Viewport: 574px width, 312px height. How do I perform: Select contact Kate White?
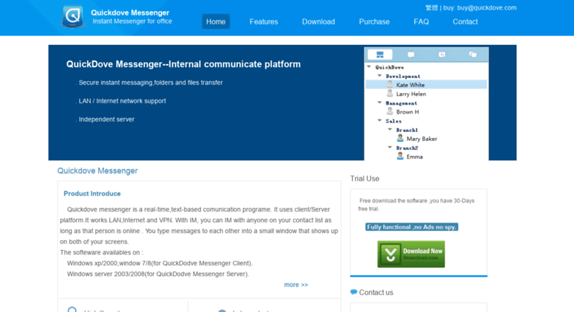pos(426,85)
